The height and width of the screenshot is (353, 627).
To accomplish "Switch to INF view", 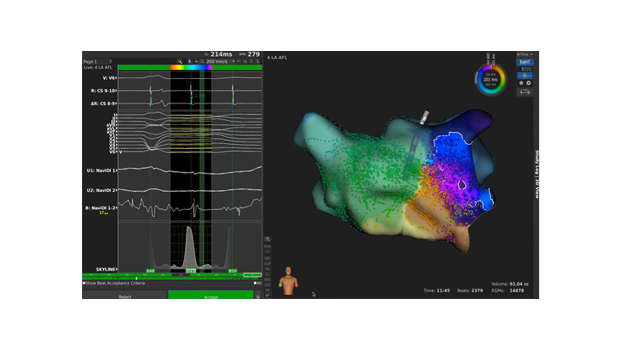I will (x=268, y=258).
